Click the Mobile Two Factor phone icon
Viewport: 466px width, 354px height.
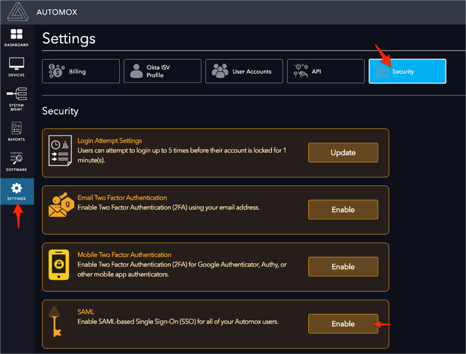click(59, 265)
